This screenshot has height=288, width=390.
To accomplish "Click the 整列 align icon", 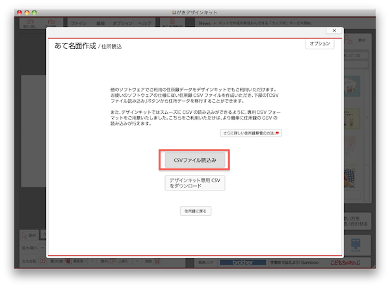I will coord(113,261).
